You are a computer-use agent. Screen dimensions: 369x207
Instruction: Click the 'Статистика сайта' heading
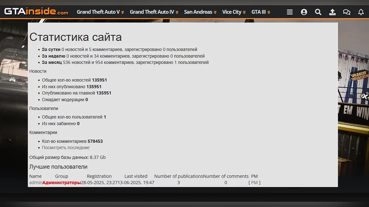pyautogui.click(x=75, y=37)
